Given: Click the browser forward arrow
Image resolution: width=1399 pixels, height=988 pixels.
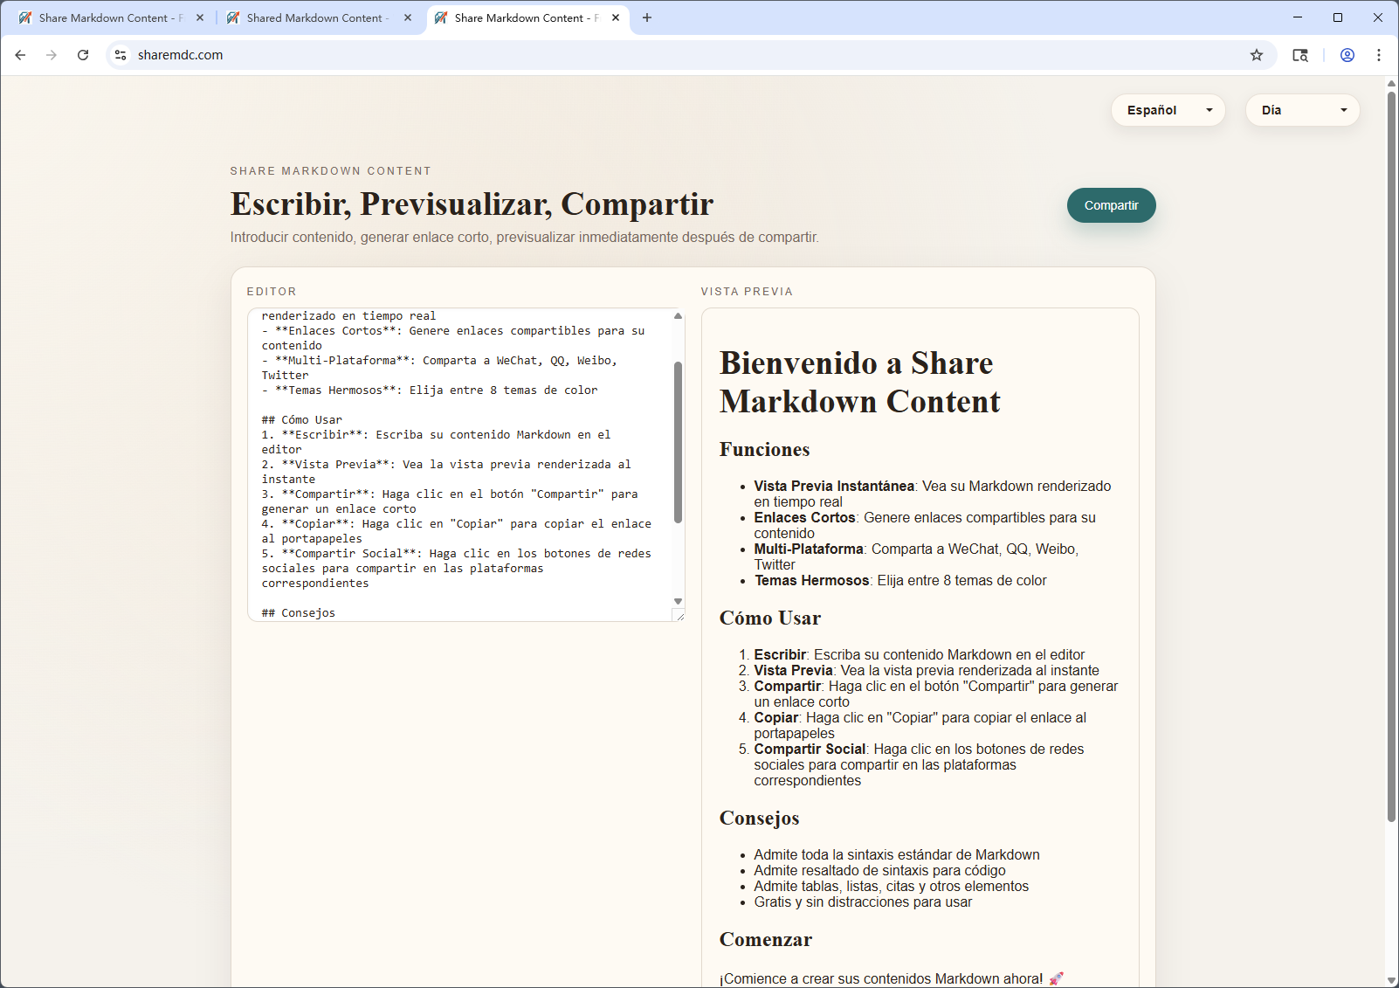Looking at the screenshot, I should click(x=52, y=55).
